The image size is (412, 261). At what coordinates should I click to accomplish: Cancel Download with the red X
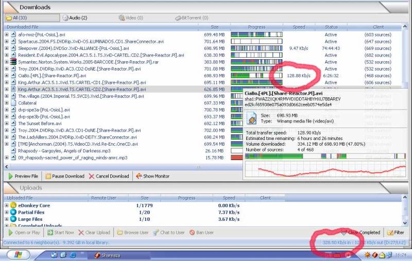(x=92, y=176)
